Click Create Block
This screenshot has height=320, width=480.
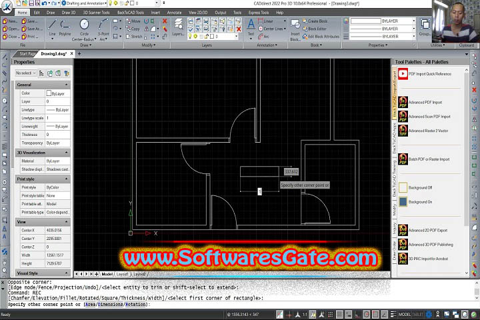coord(315,21)
